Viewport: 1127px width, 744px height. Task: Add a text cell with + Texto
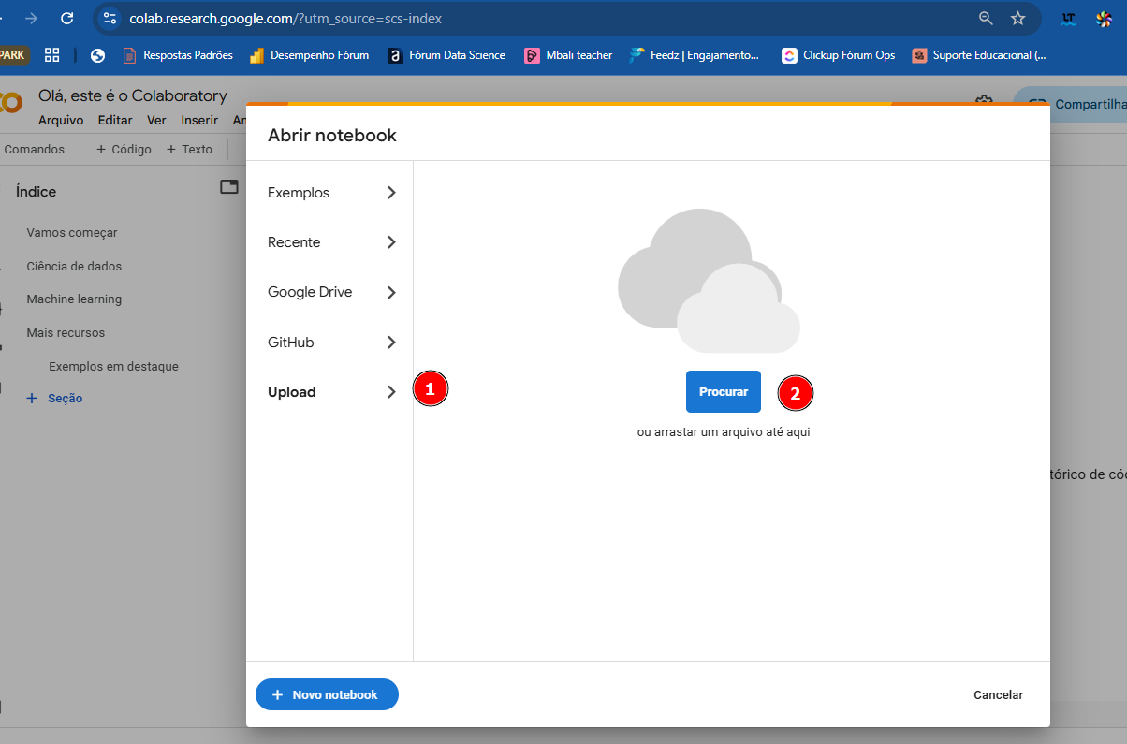[189, 149]
